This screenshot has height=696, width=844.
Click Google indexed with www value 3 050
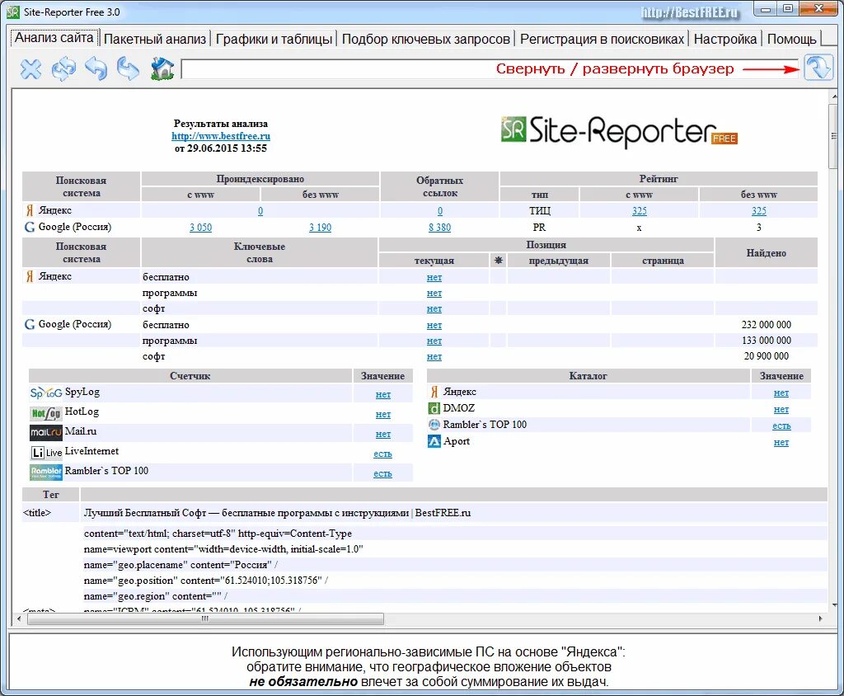click(201, 228)
